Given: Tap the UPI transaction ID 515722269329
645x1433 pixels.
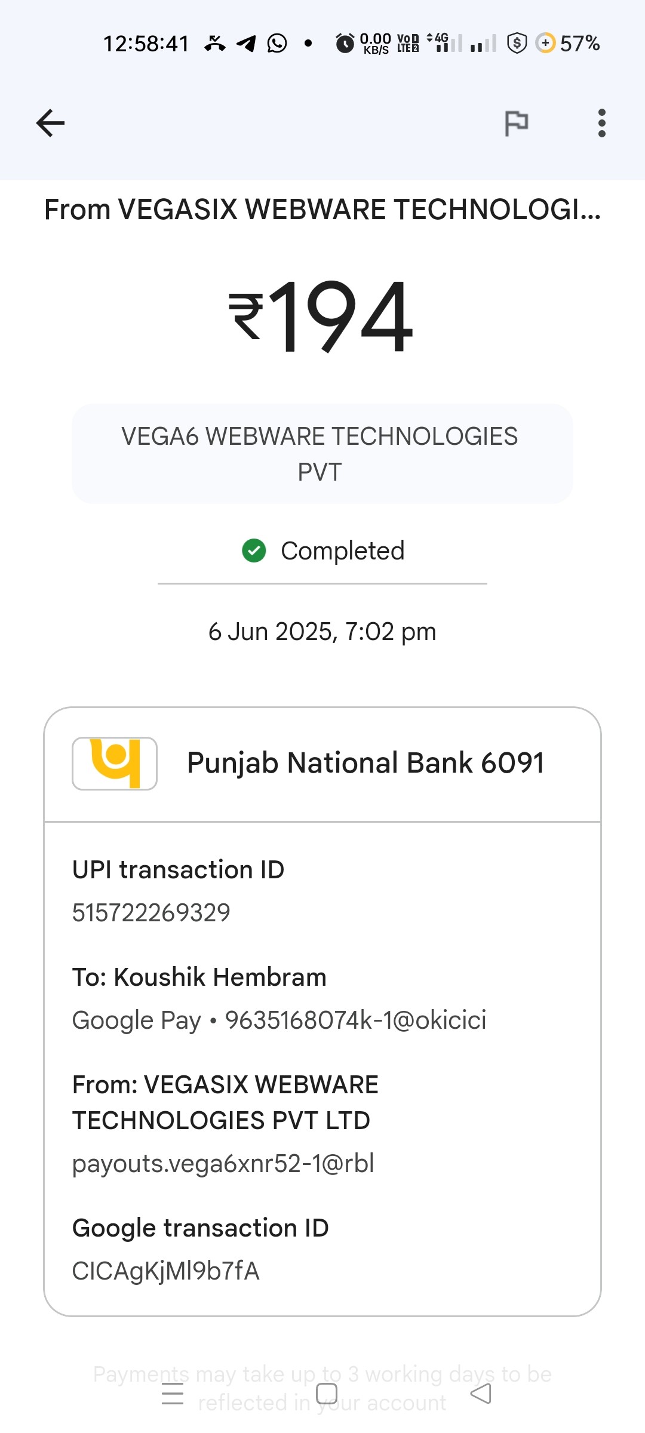Looking at the screenshot, I should 151,912.
